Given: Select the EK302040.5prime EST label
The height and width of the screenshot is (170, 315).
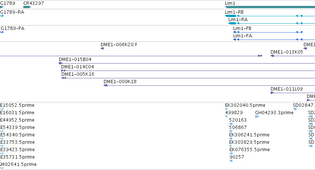Looking at the screenshot, I should point(245,105).
